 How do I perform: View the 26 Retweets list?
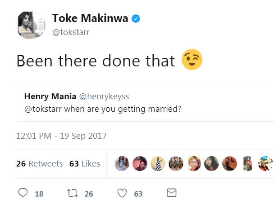click(x=39, y=164)
